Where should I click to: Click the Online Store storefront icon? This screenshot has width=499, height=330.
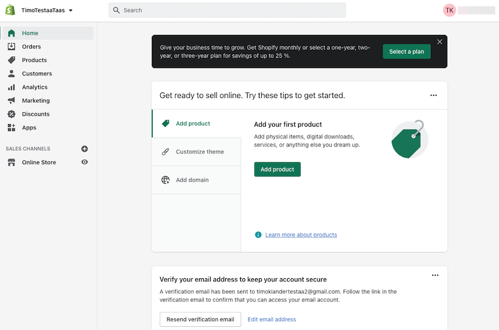tap(11, 162)
